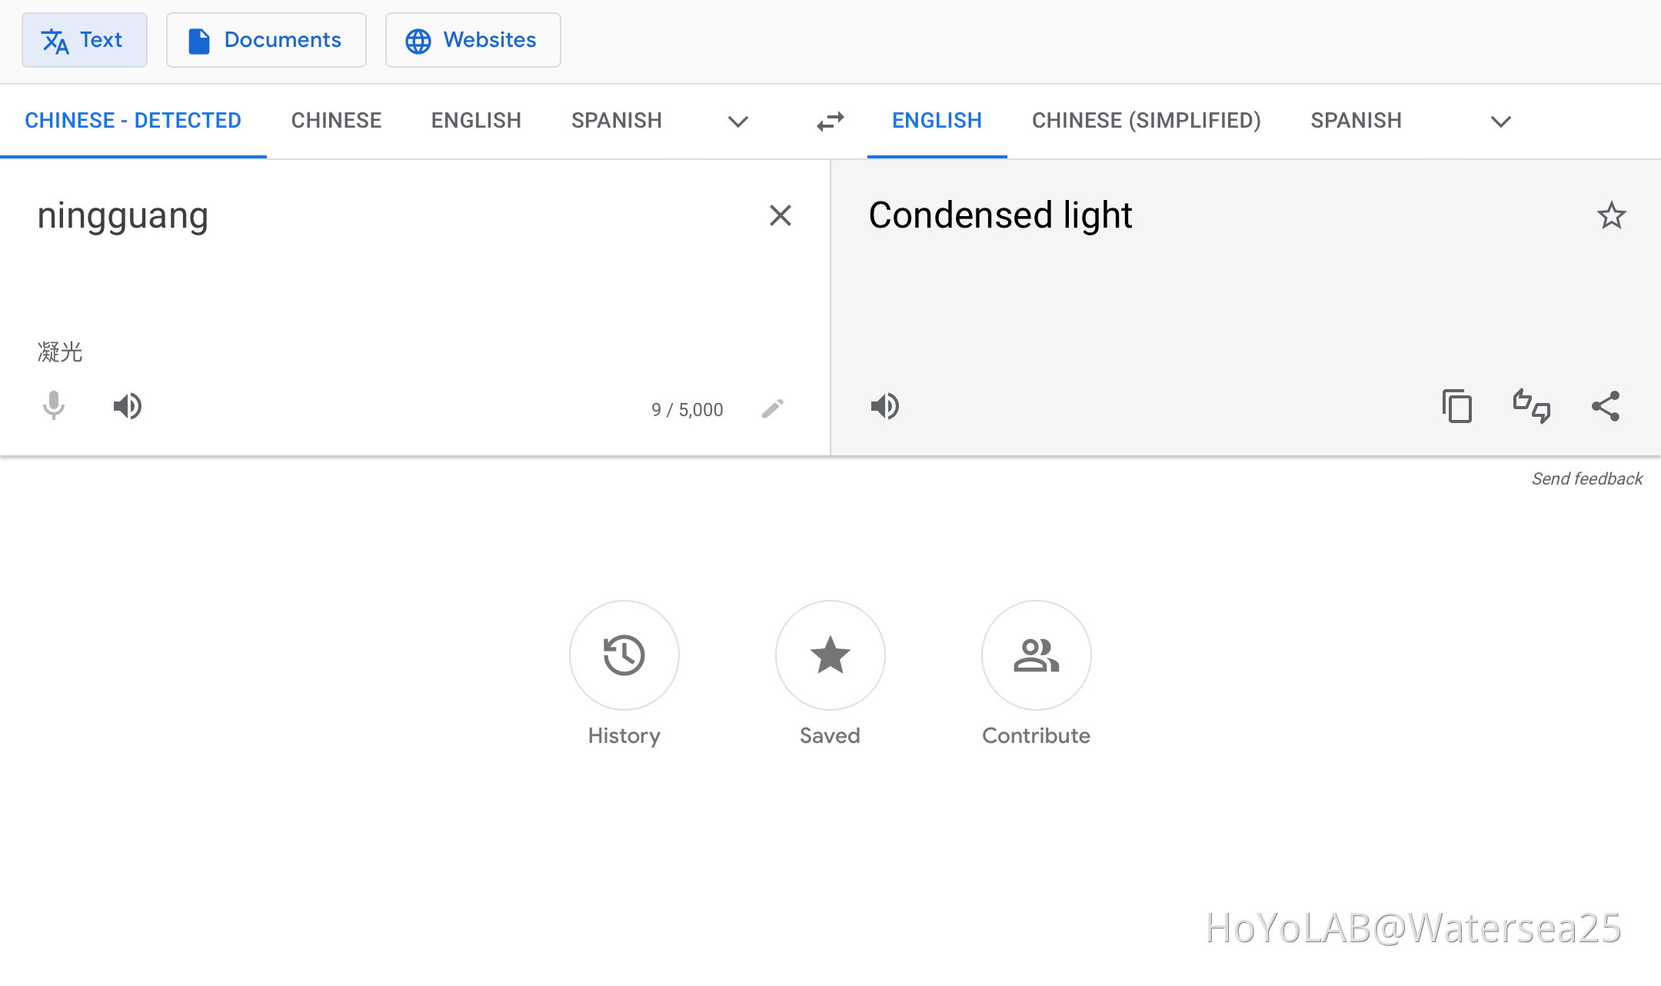Viewport: 1661px width, 986px height.
Task: Rate this translation with thumbs feedback
Action: pos(1531,407)
